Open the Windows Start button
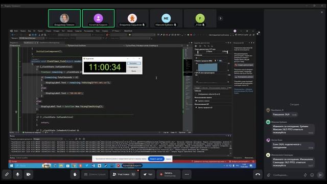The width and height of the screenshot is (327, 184). coord(11,166)
